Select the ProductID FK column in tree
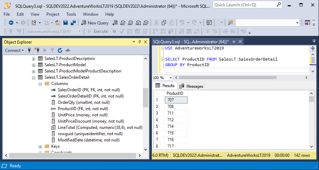 83,109
